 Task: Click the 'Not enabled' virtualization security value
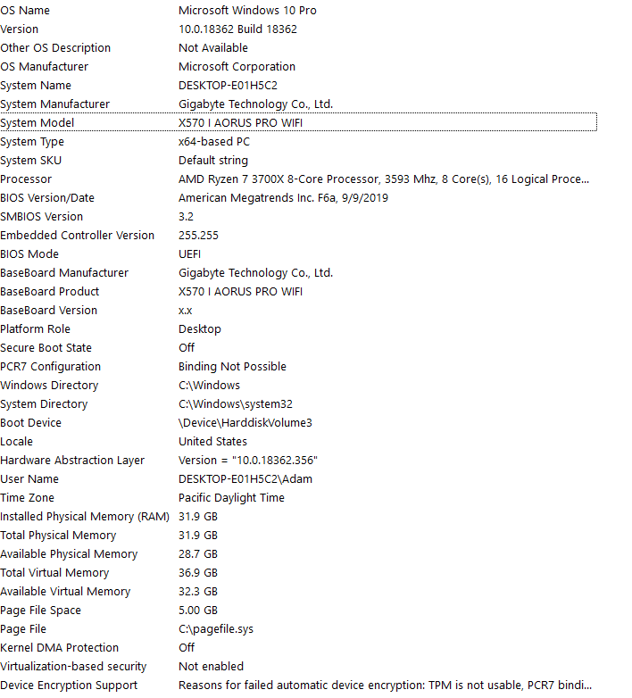click(211, 666)
